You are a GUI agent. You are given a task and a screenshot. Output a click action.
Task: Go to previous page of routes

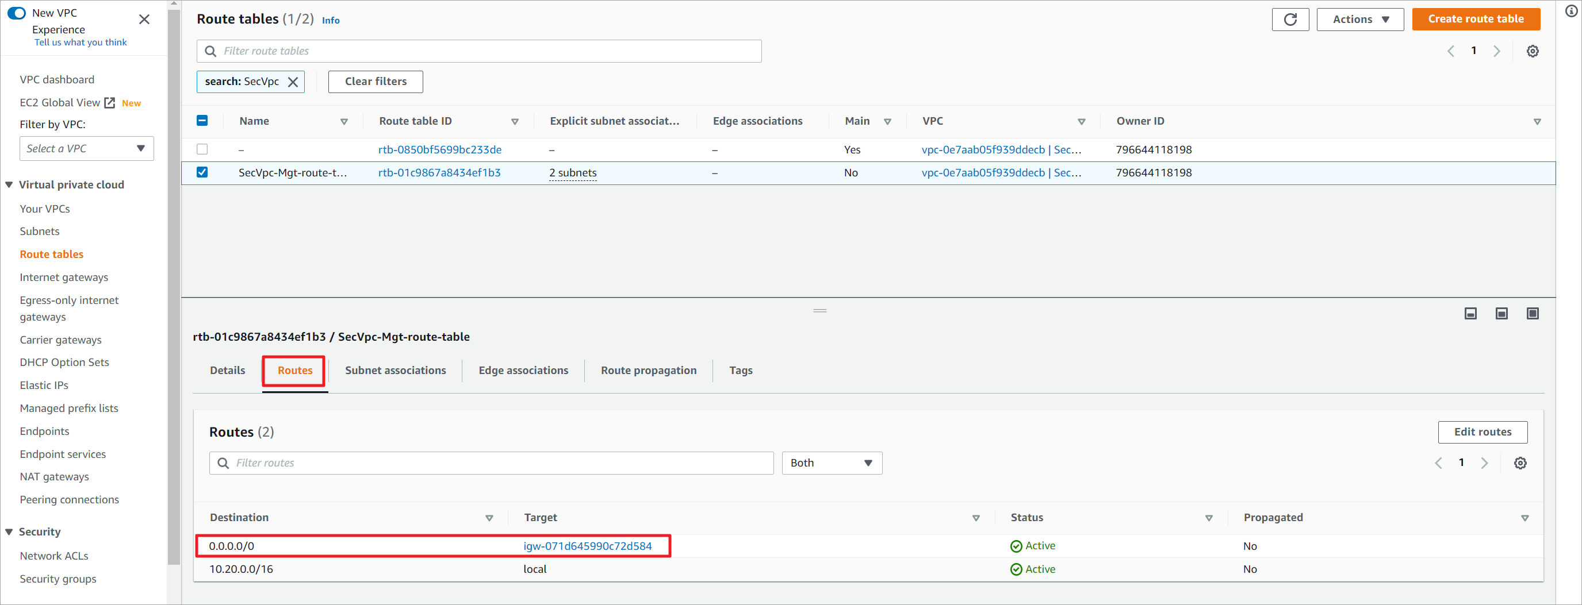point(1439,463)
